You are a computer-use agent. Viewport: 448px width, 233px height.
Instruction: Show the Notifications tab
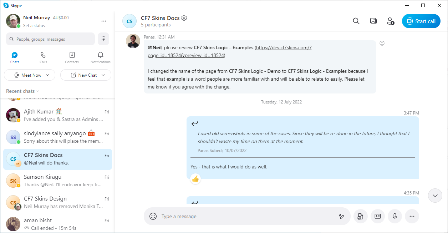[x=101, y=57]
